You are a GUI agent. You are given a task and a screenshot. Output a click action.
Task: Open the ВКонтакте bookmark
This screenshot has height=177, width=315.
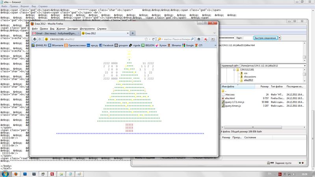coord(56,45)
